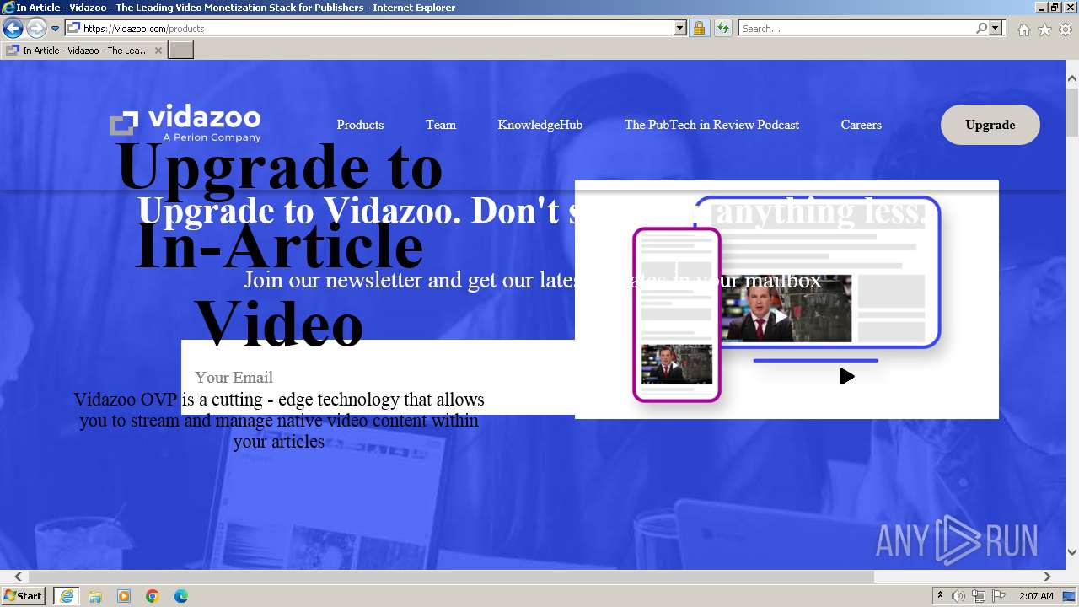This screenshot has height=607, width=1079.
Task: Click the Upgrade button
Action: coord(990,125)
